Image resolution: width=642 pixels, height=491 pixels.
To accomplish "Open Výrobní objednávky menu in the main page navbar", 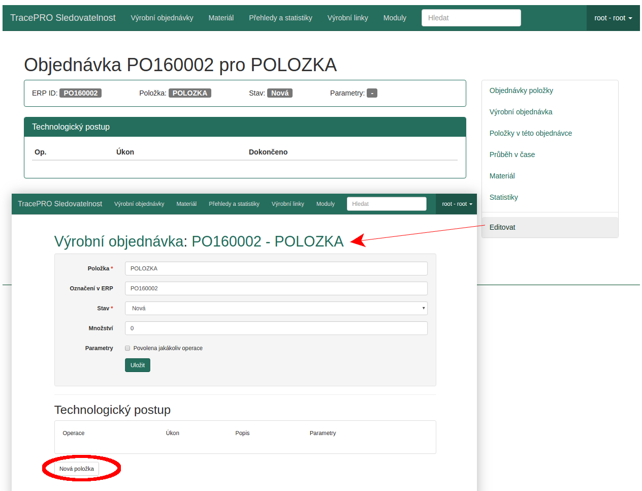I will 162,18.
